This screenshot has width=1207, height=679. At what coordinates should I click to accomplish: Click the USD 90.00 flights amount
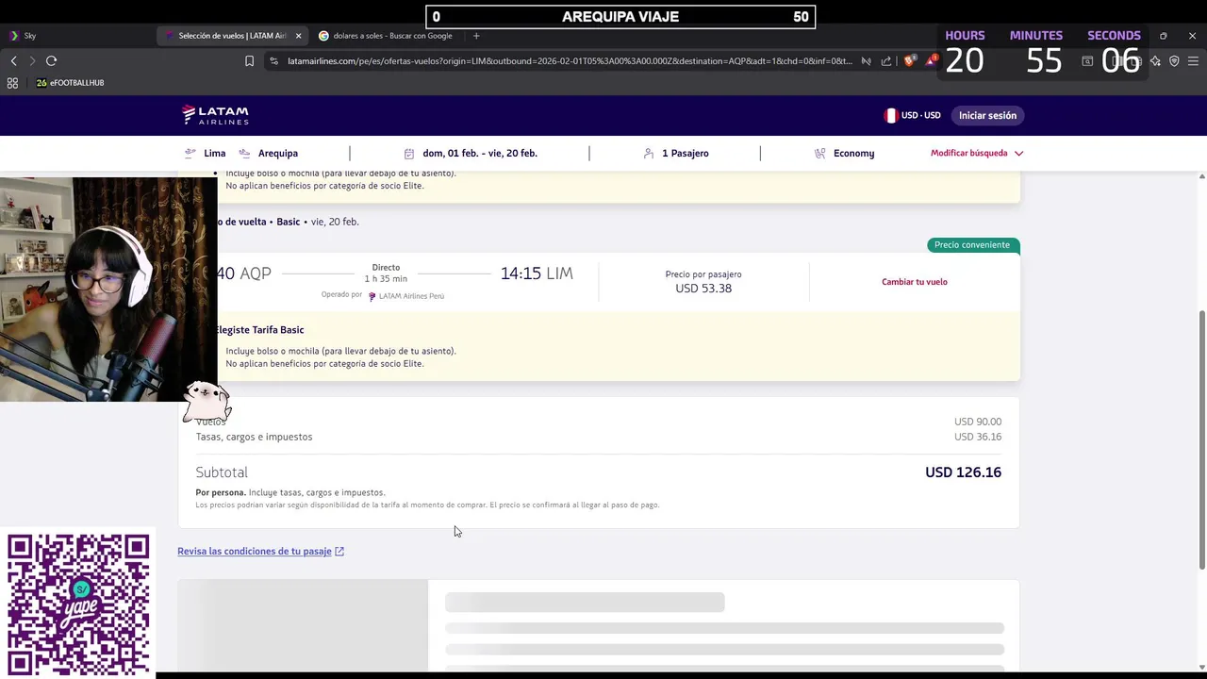(x=978, y=422)
